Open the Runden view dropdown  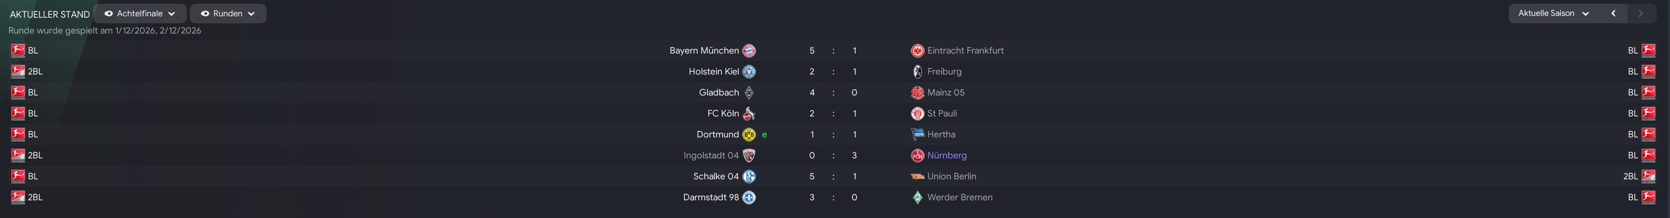coord(228,14)
